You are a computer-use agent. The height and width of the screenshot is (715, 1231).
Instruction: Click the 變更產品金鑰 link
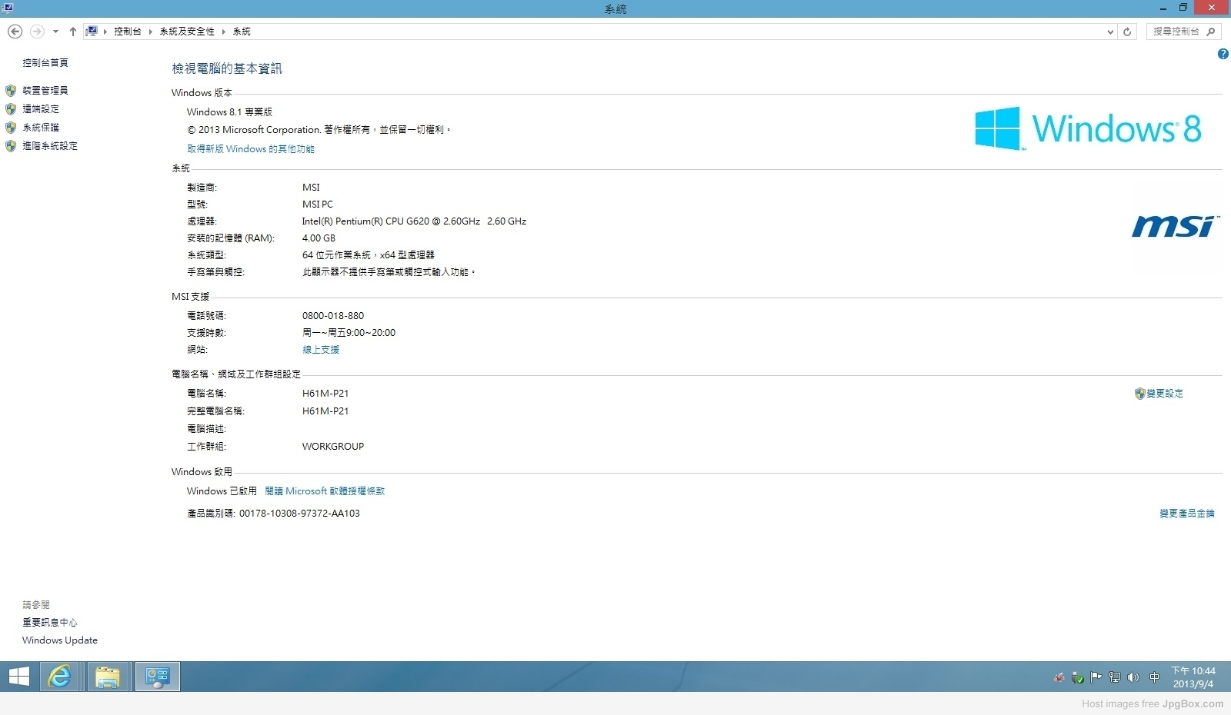coord(1186,513)
